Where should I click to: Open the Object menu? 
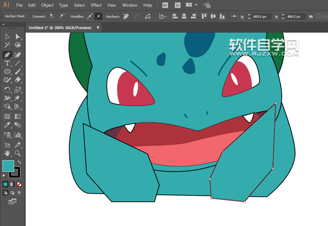(47, 5)
